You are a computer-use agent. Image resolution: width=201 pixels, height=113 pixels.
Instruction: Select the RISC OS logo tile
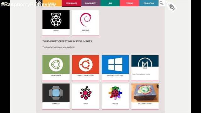tap(115, 93)
